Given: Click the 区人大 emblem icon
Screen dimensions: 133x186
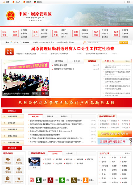Looking at the screenshot, I should (14, 2).
